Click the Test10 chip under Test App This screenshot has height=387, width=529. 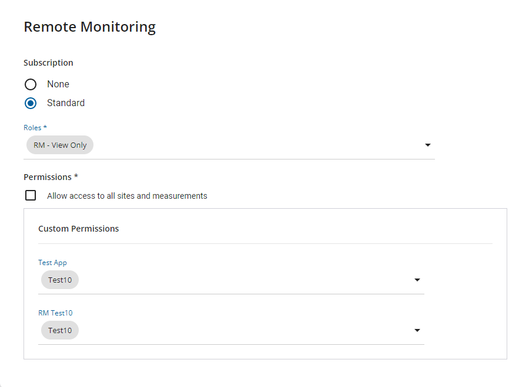tap(60, 280)
